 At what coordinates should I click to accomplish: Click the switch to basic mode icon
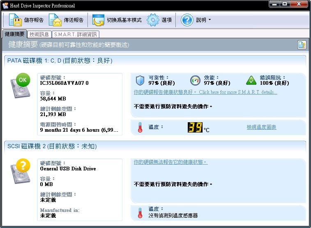[98, 20]
